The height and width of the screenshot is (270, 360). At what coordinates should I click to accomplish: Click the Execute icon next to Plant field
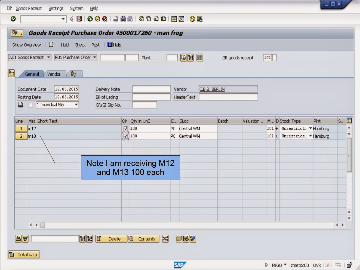point(184,57)
